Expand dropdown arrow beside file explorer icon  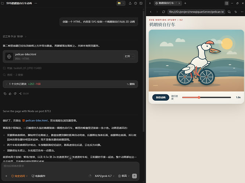point(123,3)
